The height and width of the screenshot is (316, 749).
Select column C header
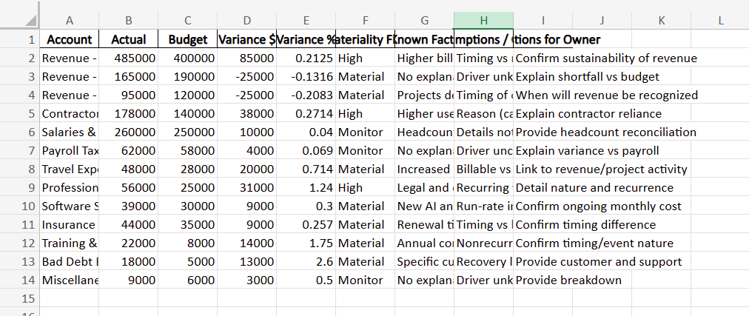point(188,21)
